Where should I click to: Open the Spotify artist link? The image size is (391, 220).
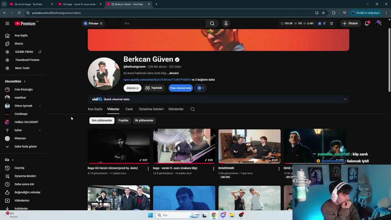[157, 80]
